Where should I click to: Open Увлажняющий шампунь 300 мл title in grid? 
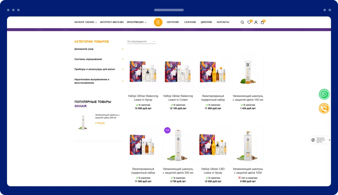[x=178, y=171]
